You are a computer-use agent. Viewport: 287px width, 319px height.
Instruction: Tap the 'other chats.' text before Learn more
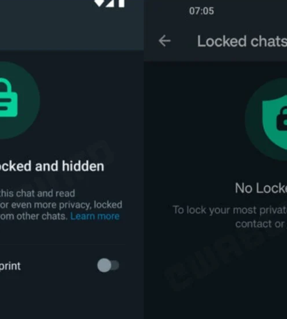[x=42, y=216]
